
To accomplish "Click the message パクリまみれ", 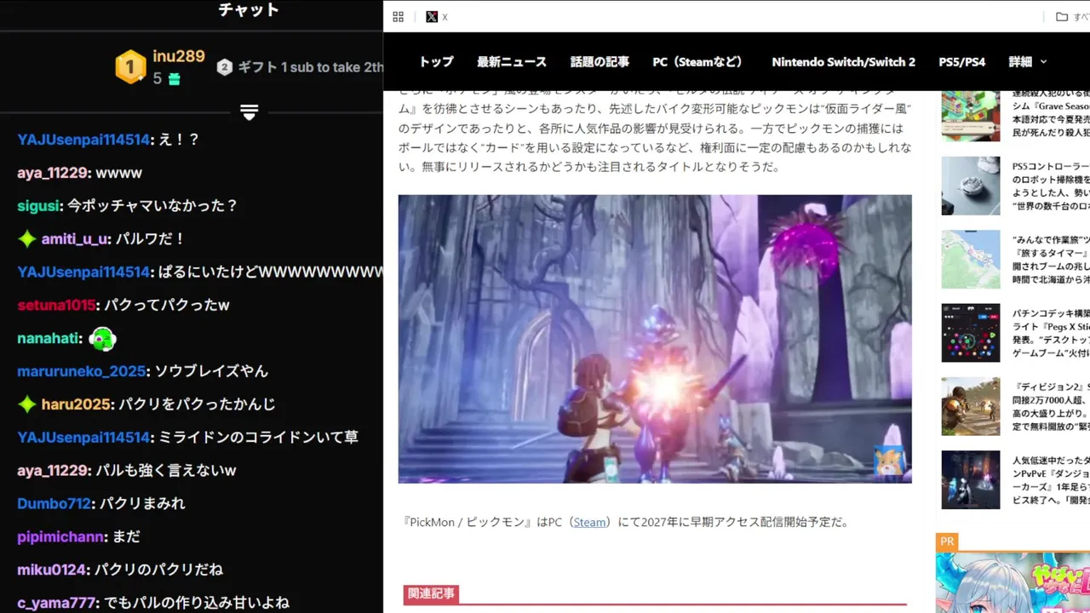I will (142, 503).
